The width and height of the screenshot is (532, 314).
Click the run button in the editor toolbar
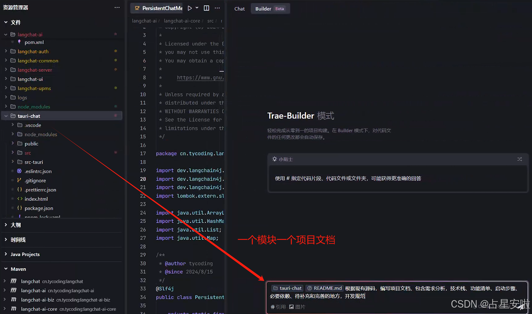pyautogui.click(x=190, y=8)
